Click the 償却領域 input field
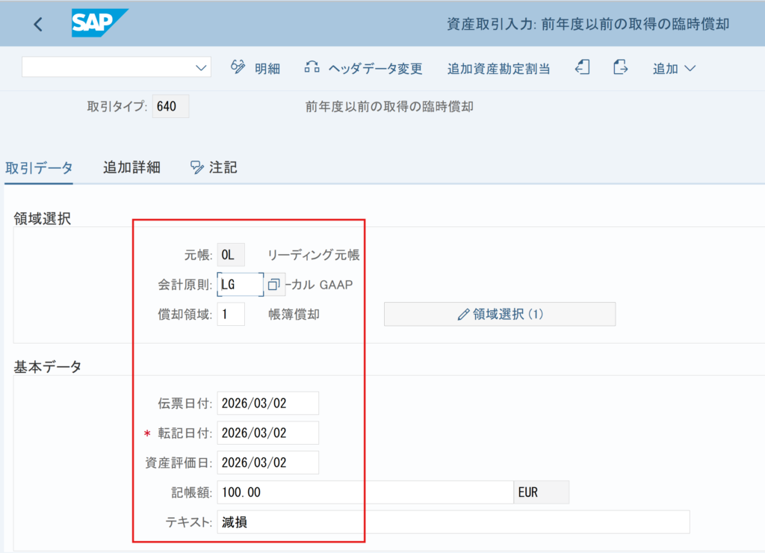Viewport: 765px width, 553px height. pyautogui.click(x=231, y=314)
